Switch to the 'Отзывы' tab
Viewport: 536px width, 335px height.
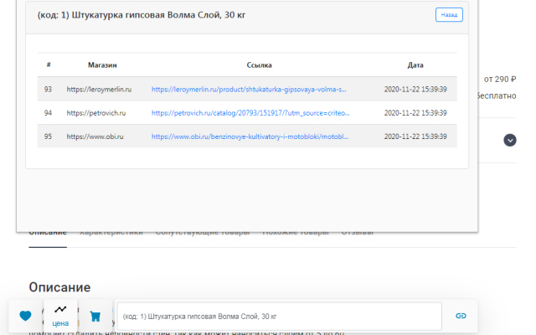click(357, 232)
